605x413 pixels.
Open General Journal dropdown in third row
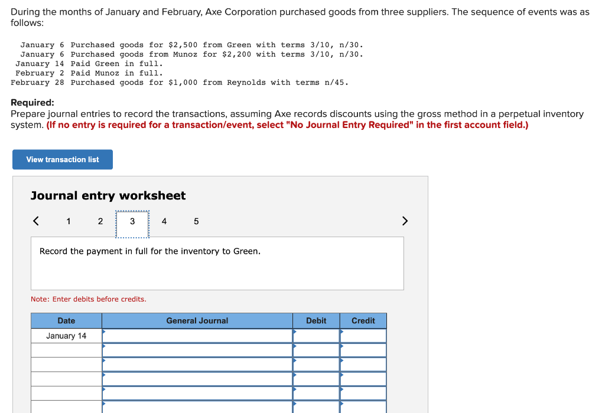tap(197, 365)
